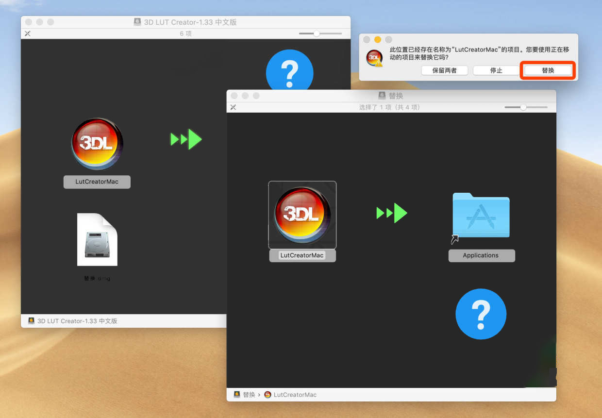602x418 pixels.
Task: Select the 替换.dmg disk image file
Action: coord(97,239)
